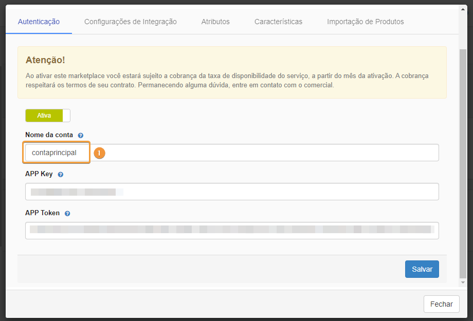Show the APP Token help tooltip icon
This screenshot has height=321, width=473.
pos(67,213)
